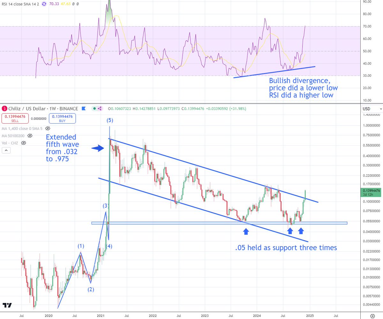Show the MA 50100200 indicator
Viewport: 383px width, 319px height.
pyautogui.click(x=30, y=136)
